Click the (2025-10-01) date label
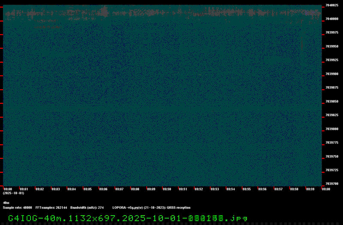The image size is (343, 225). tap(13, 193)
